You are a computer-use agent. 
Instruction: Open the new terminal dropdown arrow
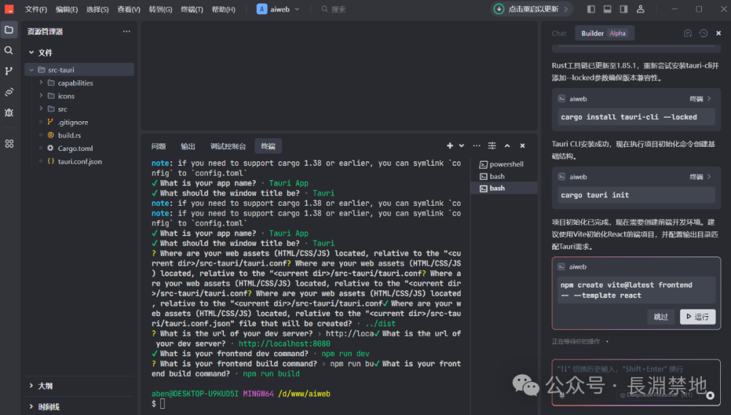[x=462, y=146]
